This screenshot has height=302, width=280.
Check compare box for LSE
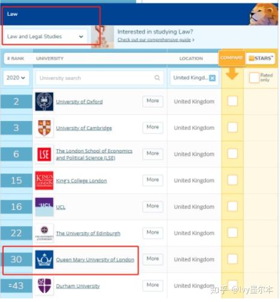point(232,154)
